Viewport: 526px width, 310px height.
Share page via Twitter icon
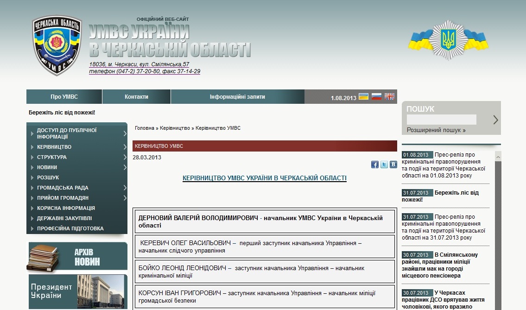point(384,164)
